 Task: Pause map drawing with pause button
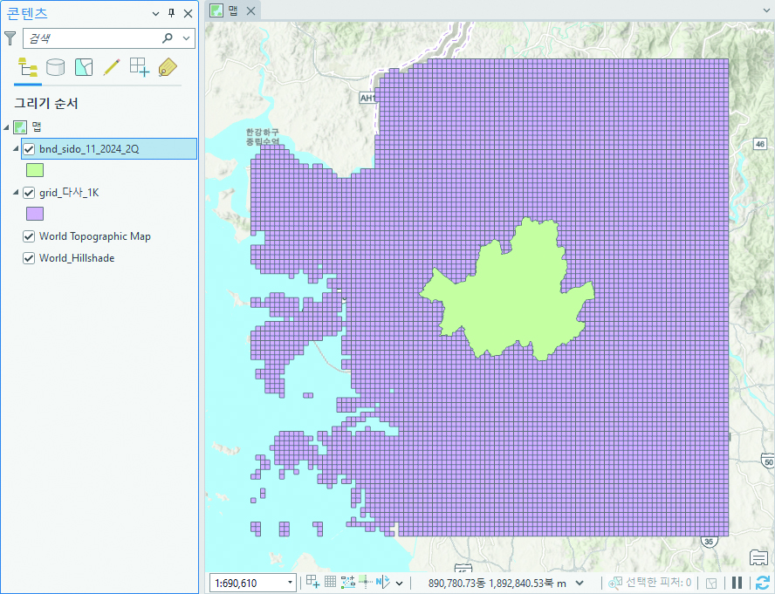pos(737,583)
